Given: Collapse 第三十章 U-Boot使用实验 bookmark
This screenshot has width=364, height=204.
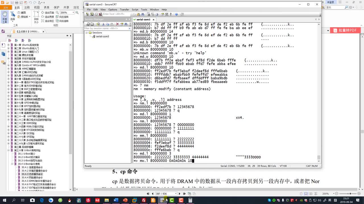Looking at the screenshot, I should tap(9, 150).
